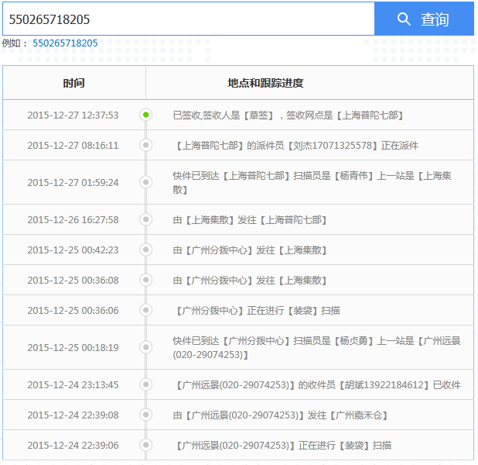Click the 胡斌13922184612 已收件 entry
Viewport: 478px width, 465px height.
(317, 385)
